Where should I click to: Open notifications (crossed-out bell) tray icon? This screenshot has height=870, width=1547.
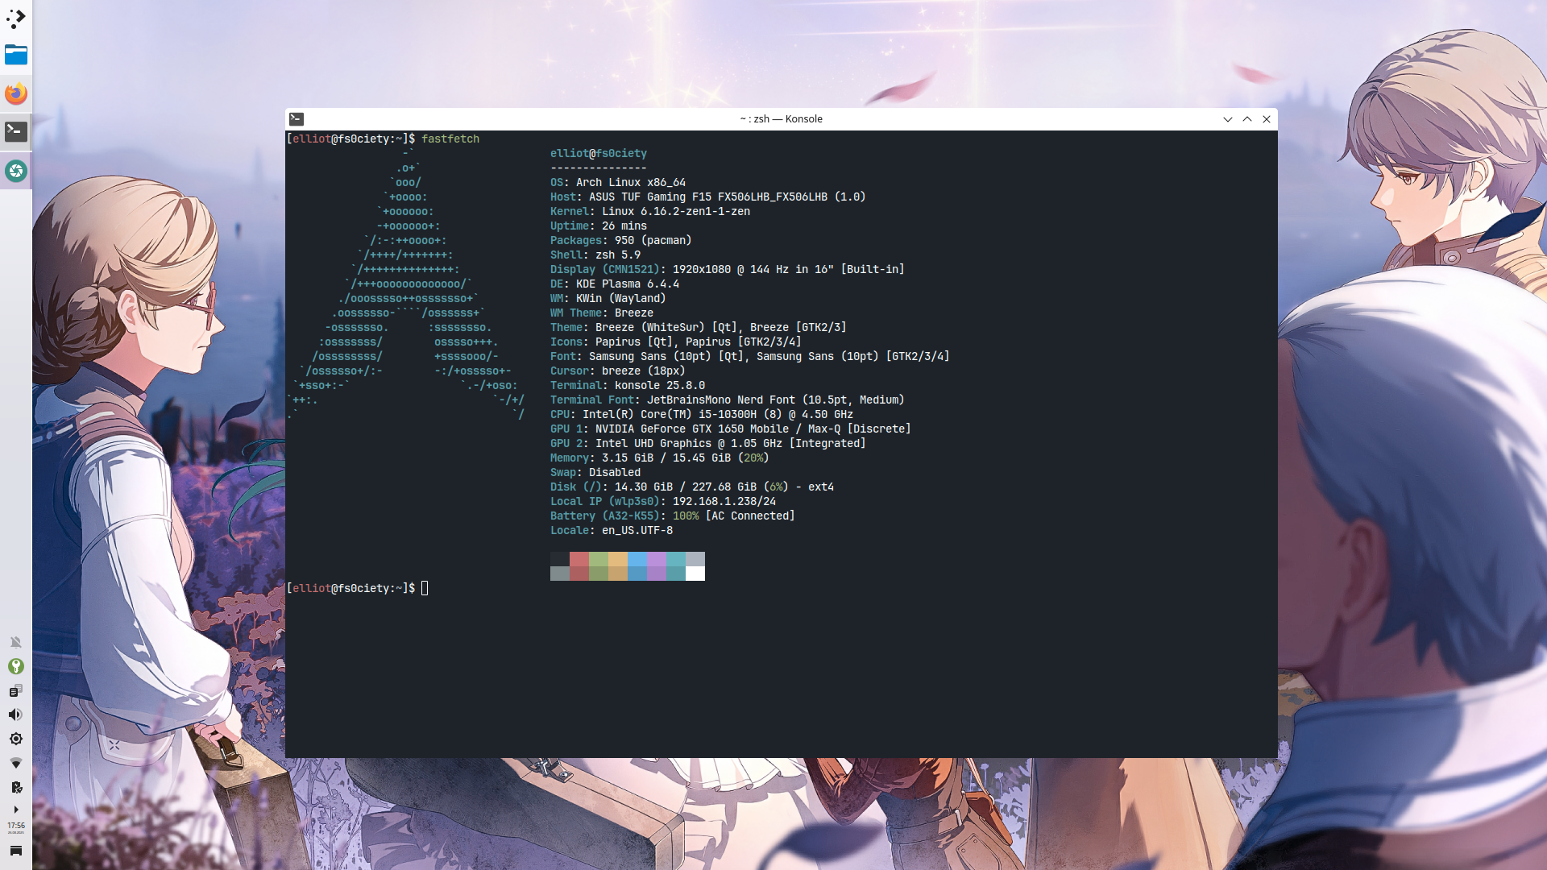16,642
